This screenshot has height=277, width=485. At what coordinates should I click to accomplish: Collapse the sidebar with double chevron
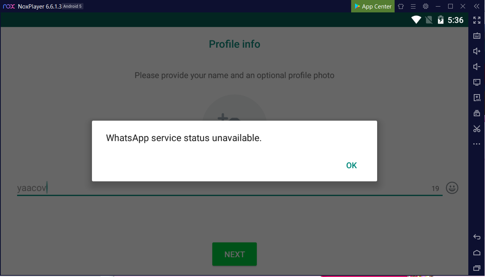coord(477,6)
